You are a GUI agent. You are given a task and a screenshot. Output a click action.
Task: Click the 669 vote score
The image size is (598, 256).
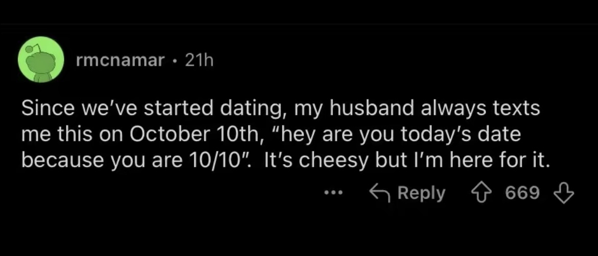tap(522, 193)
